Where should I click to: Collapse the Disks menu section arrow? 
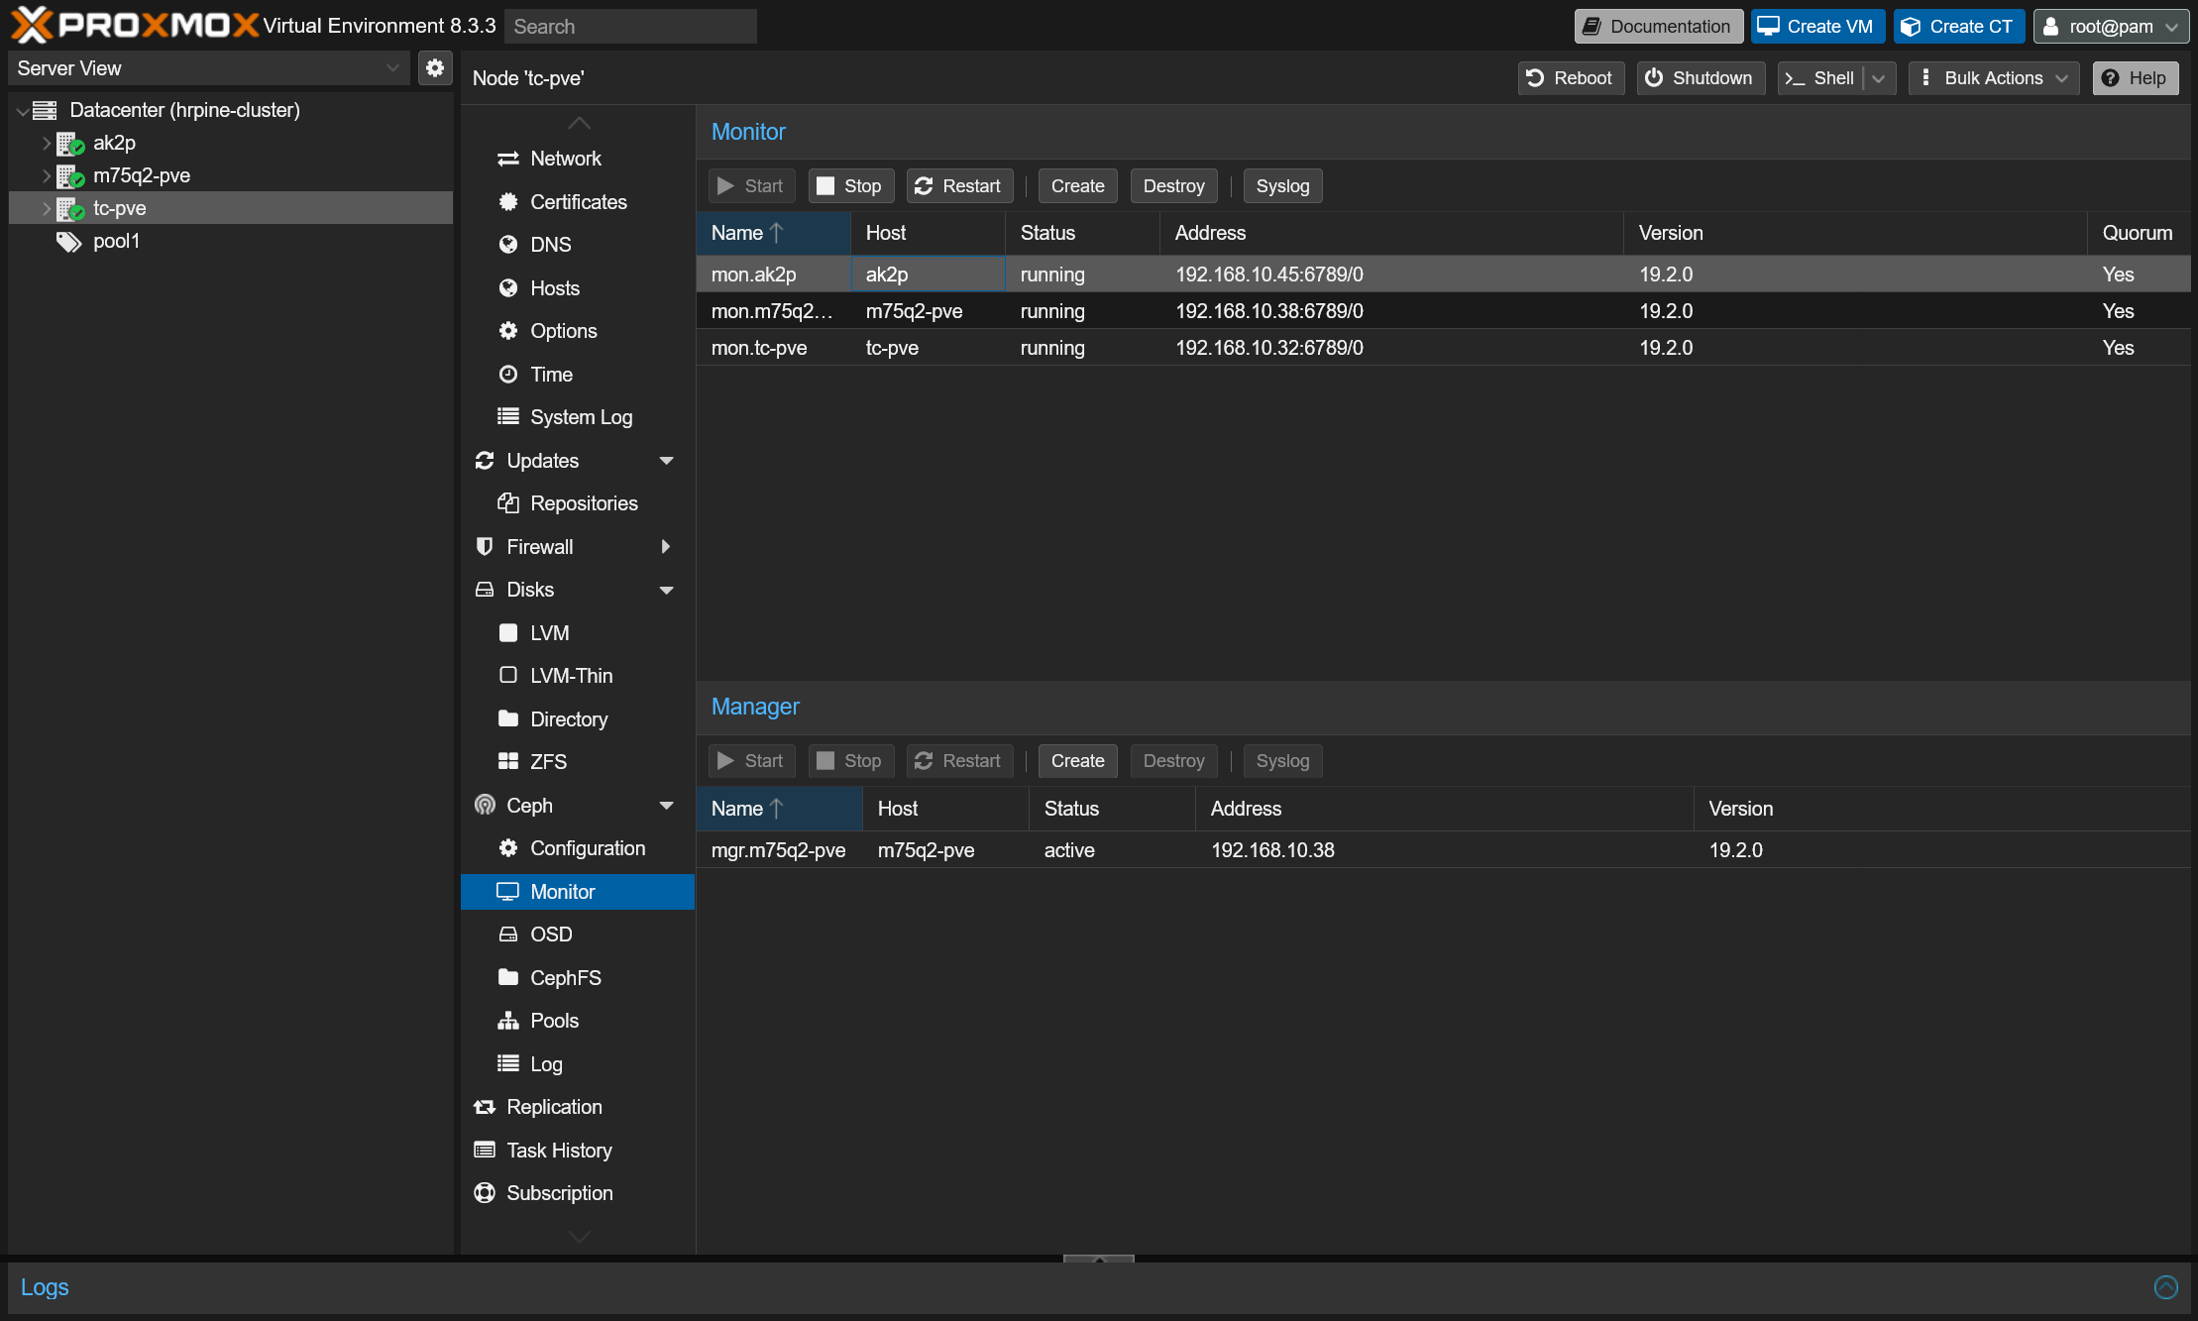(666, 590)
